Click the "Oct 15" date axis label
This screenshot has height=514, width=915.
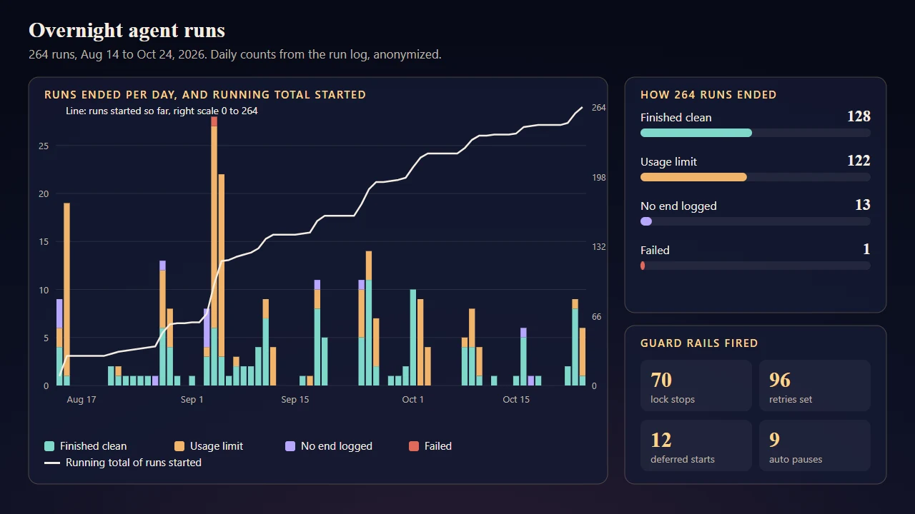tap(516, 400)
